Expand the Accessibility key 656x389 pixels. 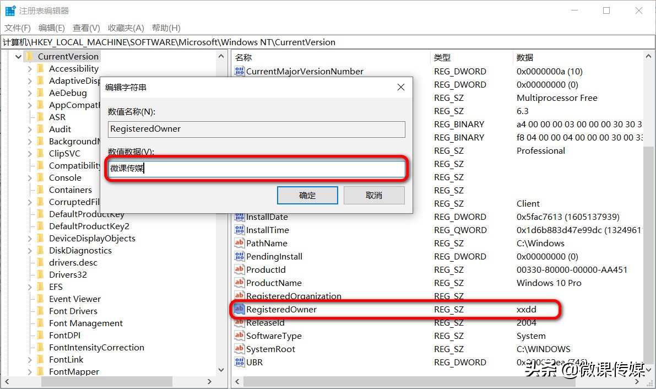click(x=30, y=69)
